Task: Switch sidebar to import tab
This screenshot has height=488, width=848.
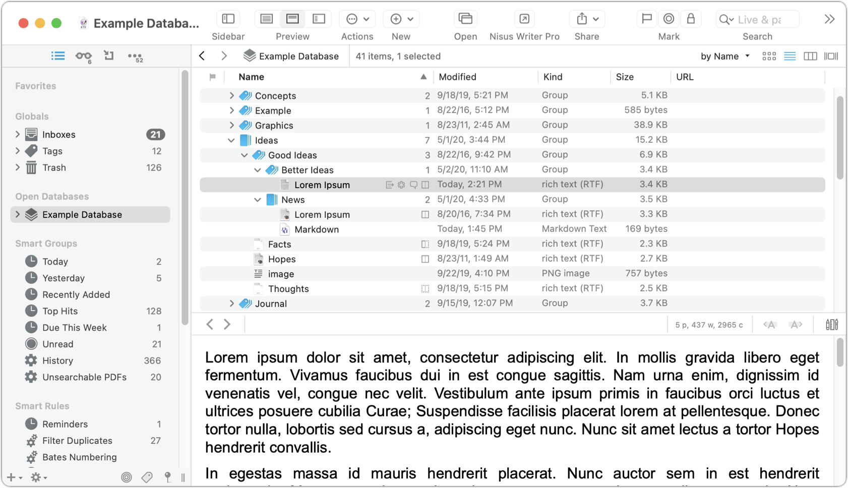Action: (x=109, y=55)
